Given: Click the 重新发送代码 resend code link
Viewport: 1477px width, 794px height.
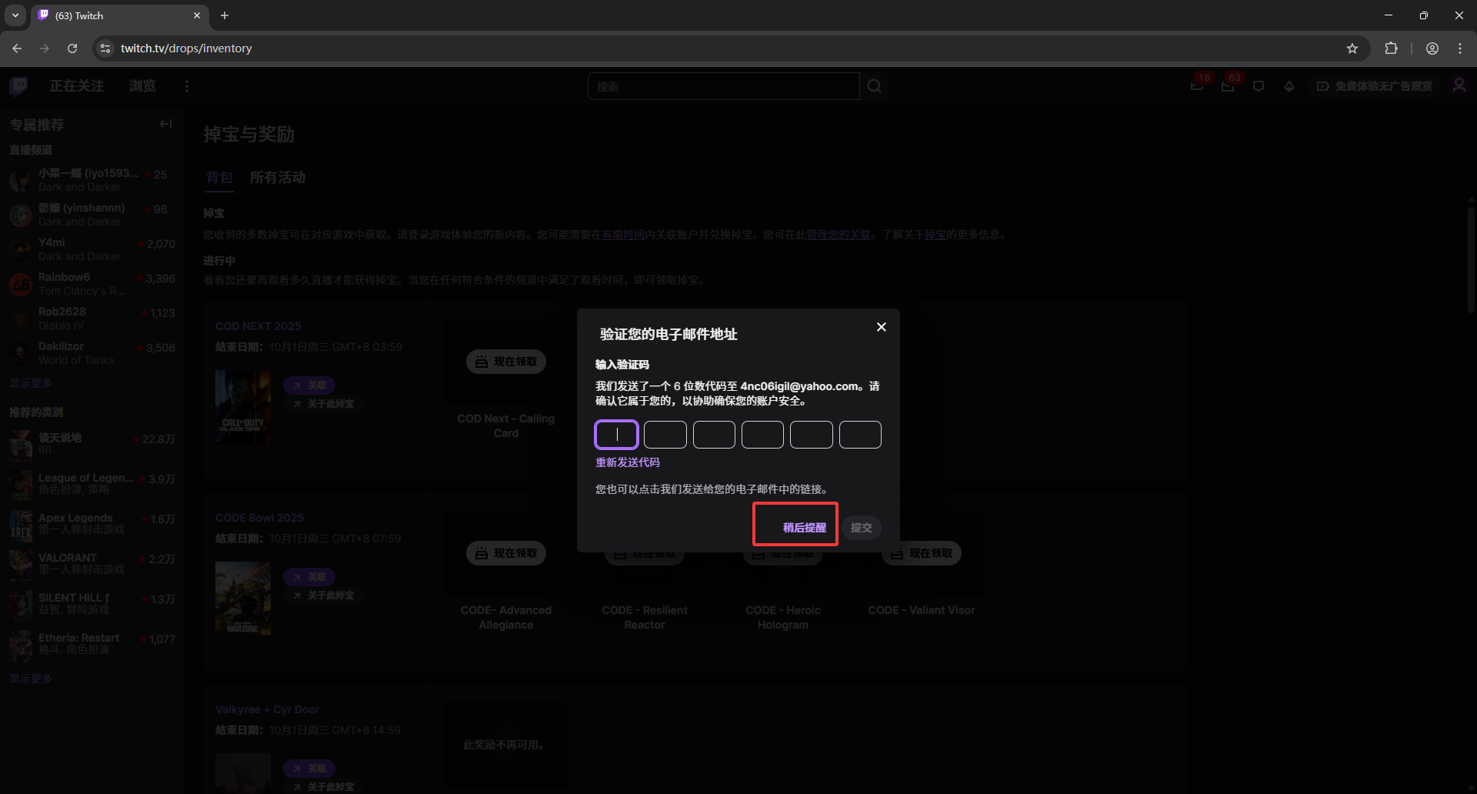Looking at the screenshot, I should pos(628,462).
